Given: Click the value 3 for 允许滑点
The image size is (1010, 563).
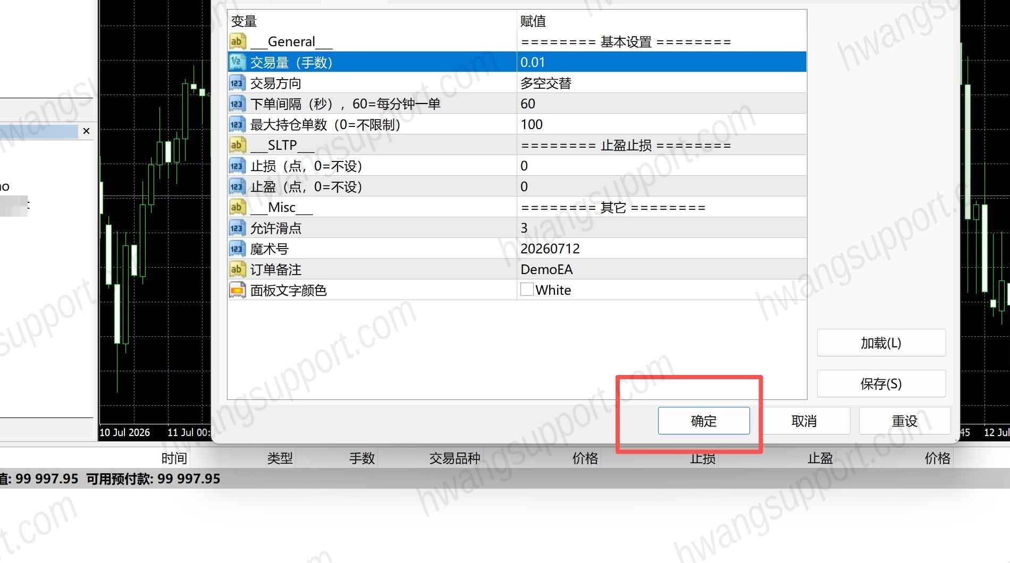Looking at the screenshot, I should 524,228.
